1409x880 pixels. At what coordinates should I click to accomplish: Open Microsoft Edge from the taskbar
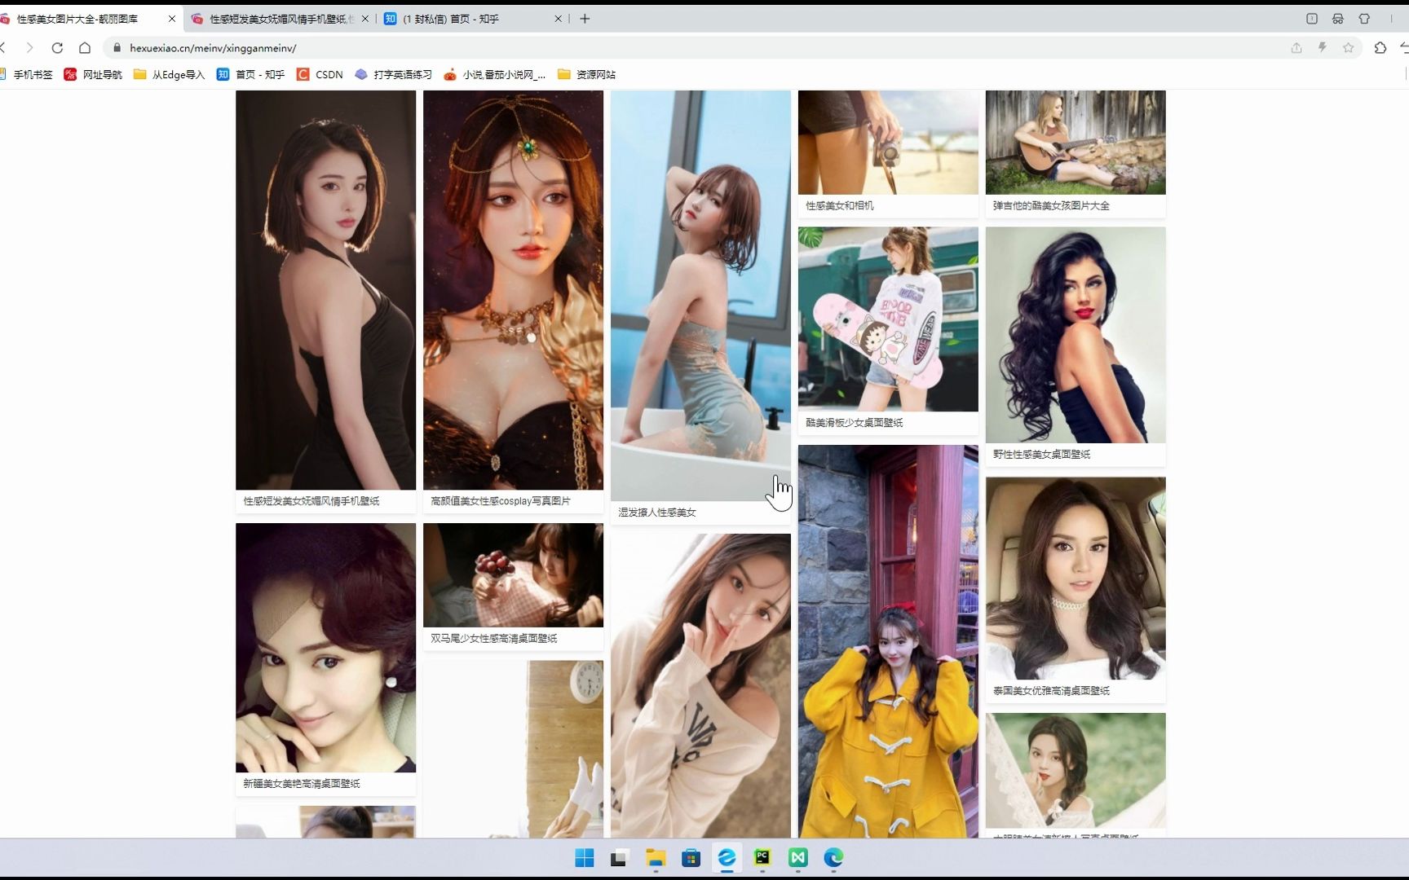(x=833, y=858)
